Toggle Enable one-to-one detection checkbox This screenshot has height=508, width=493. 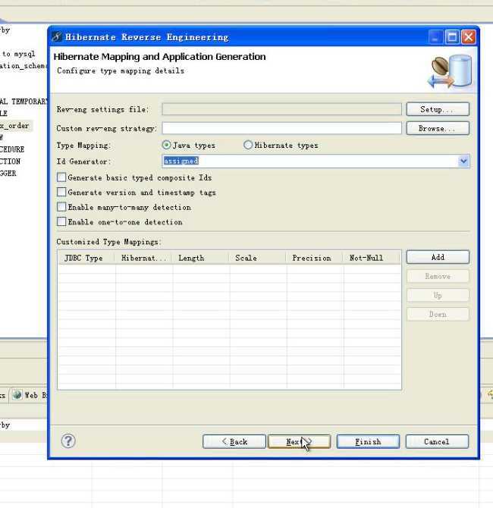[x=61, y=221]
